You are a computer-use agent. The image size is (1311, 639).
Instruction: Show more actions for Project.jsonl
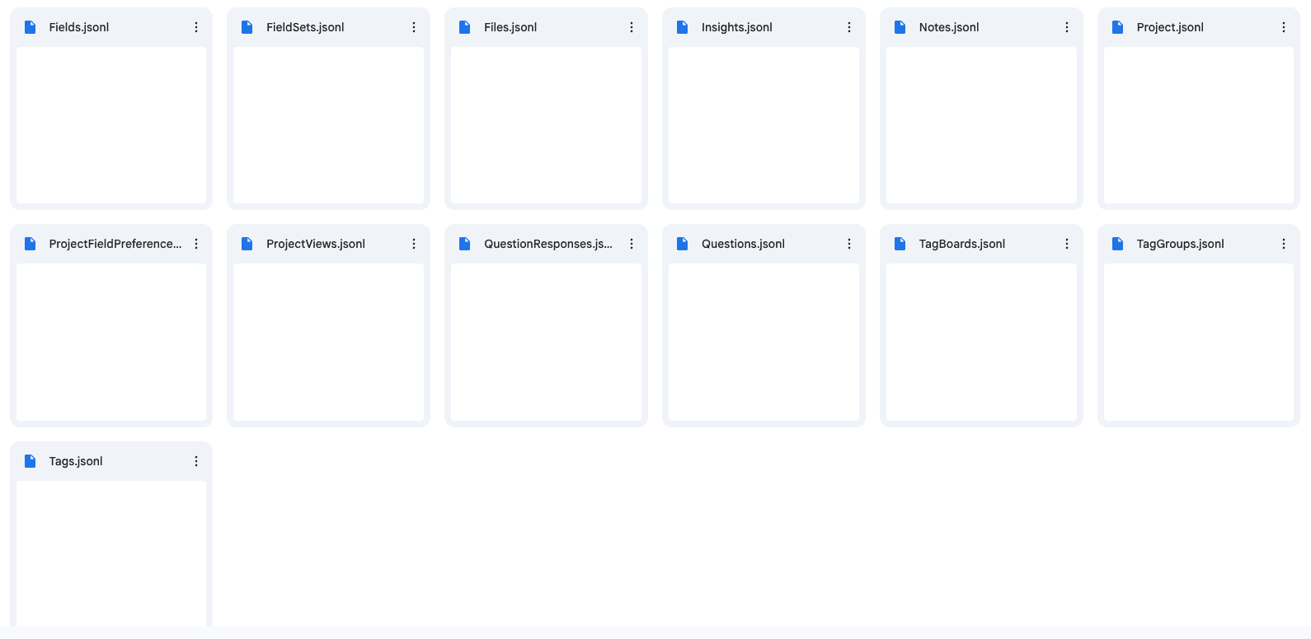tap(1284, 27)
